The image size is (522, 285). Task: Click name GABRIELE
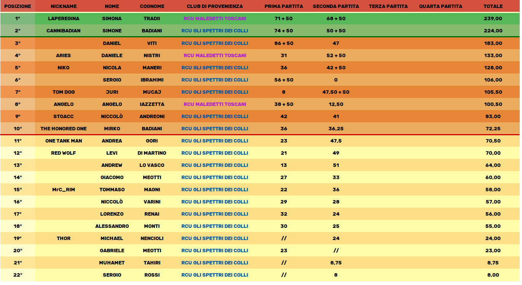[x=112, y=251]
